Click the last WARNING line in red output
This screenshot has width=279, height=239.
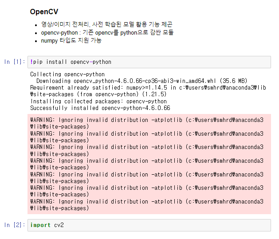coord(147,205)
